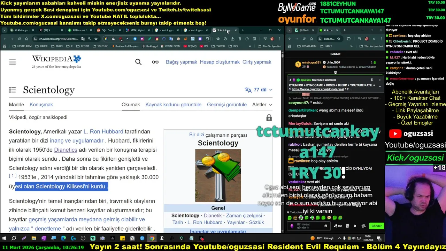
Task: Open File Explorer from the taskbar
Action: point(34,238)
